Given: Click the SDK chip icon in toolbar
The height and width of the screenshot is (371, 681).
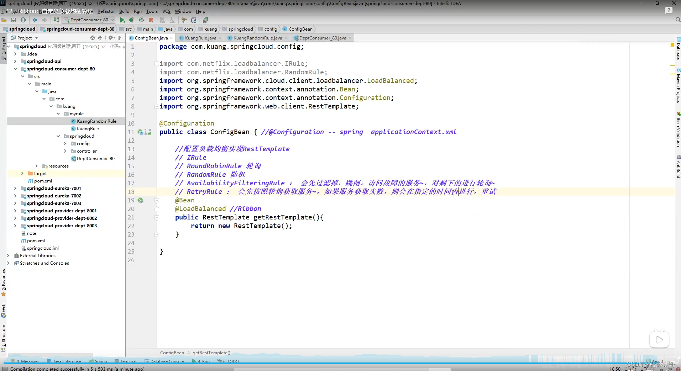Looking at the screenshot, I should [x=205, y=20].
